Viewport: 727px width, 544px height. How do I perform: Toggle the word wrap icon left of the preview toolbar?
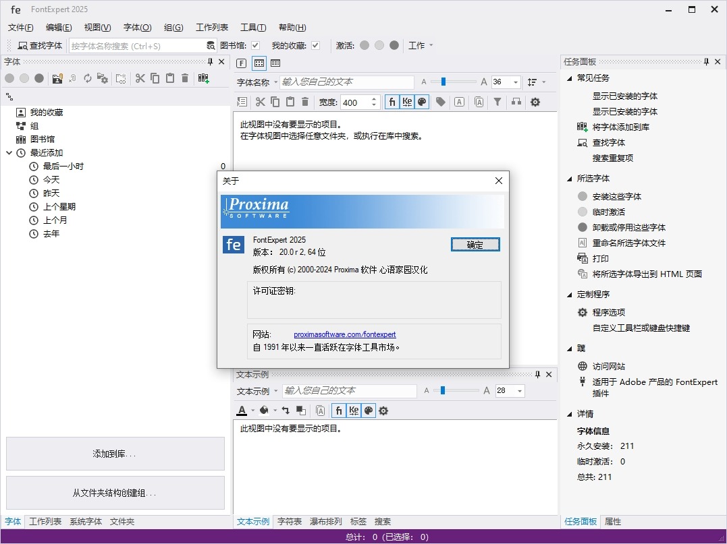coord(242,102)
